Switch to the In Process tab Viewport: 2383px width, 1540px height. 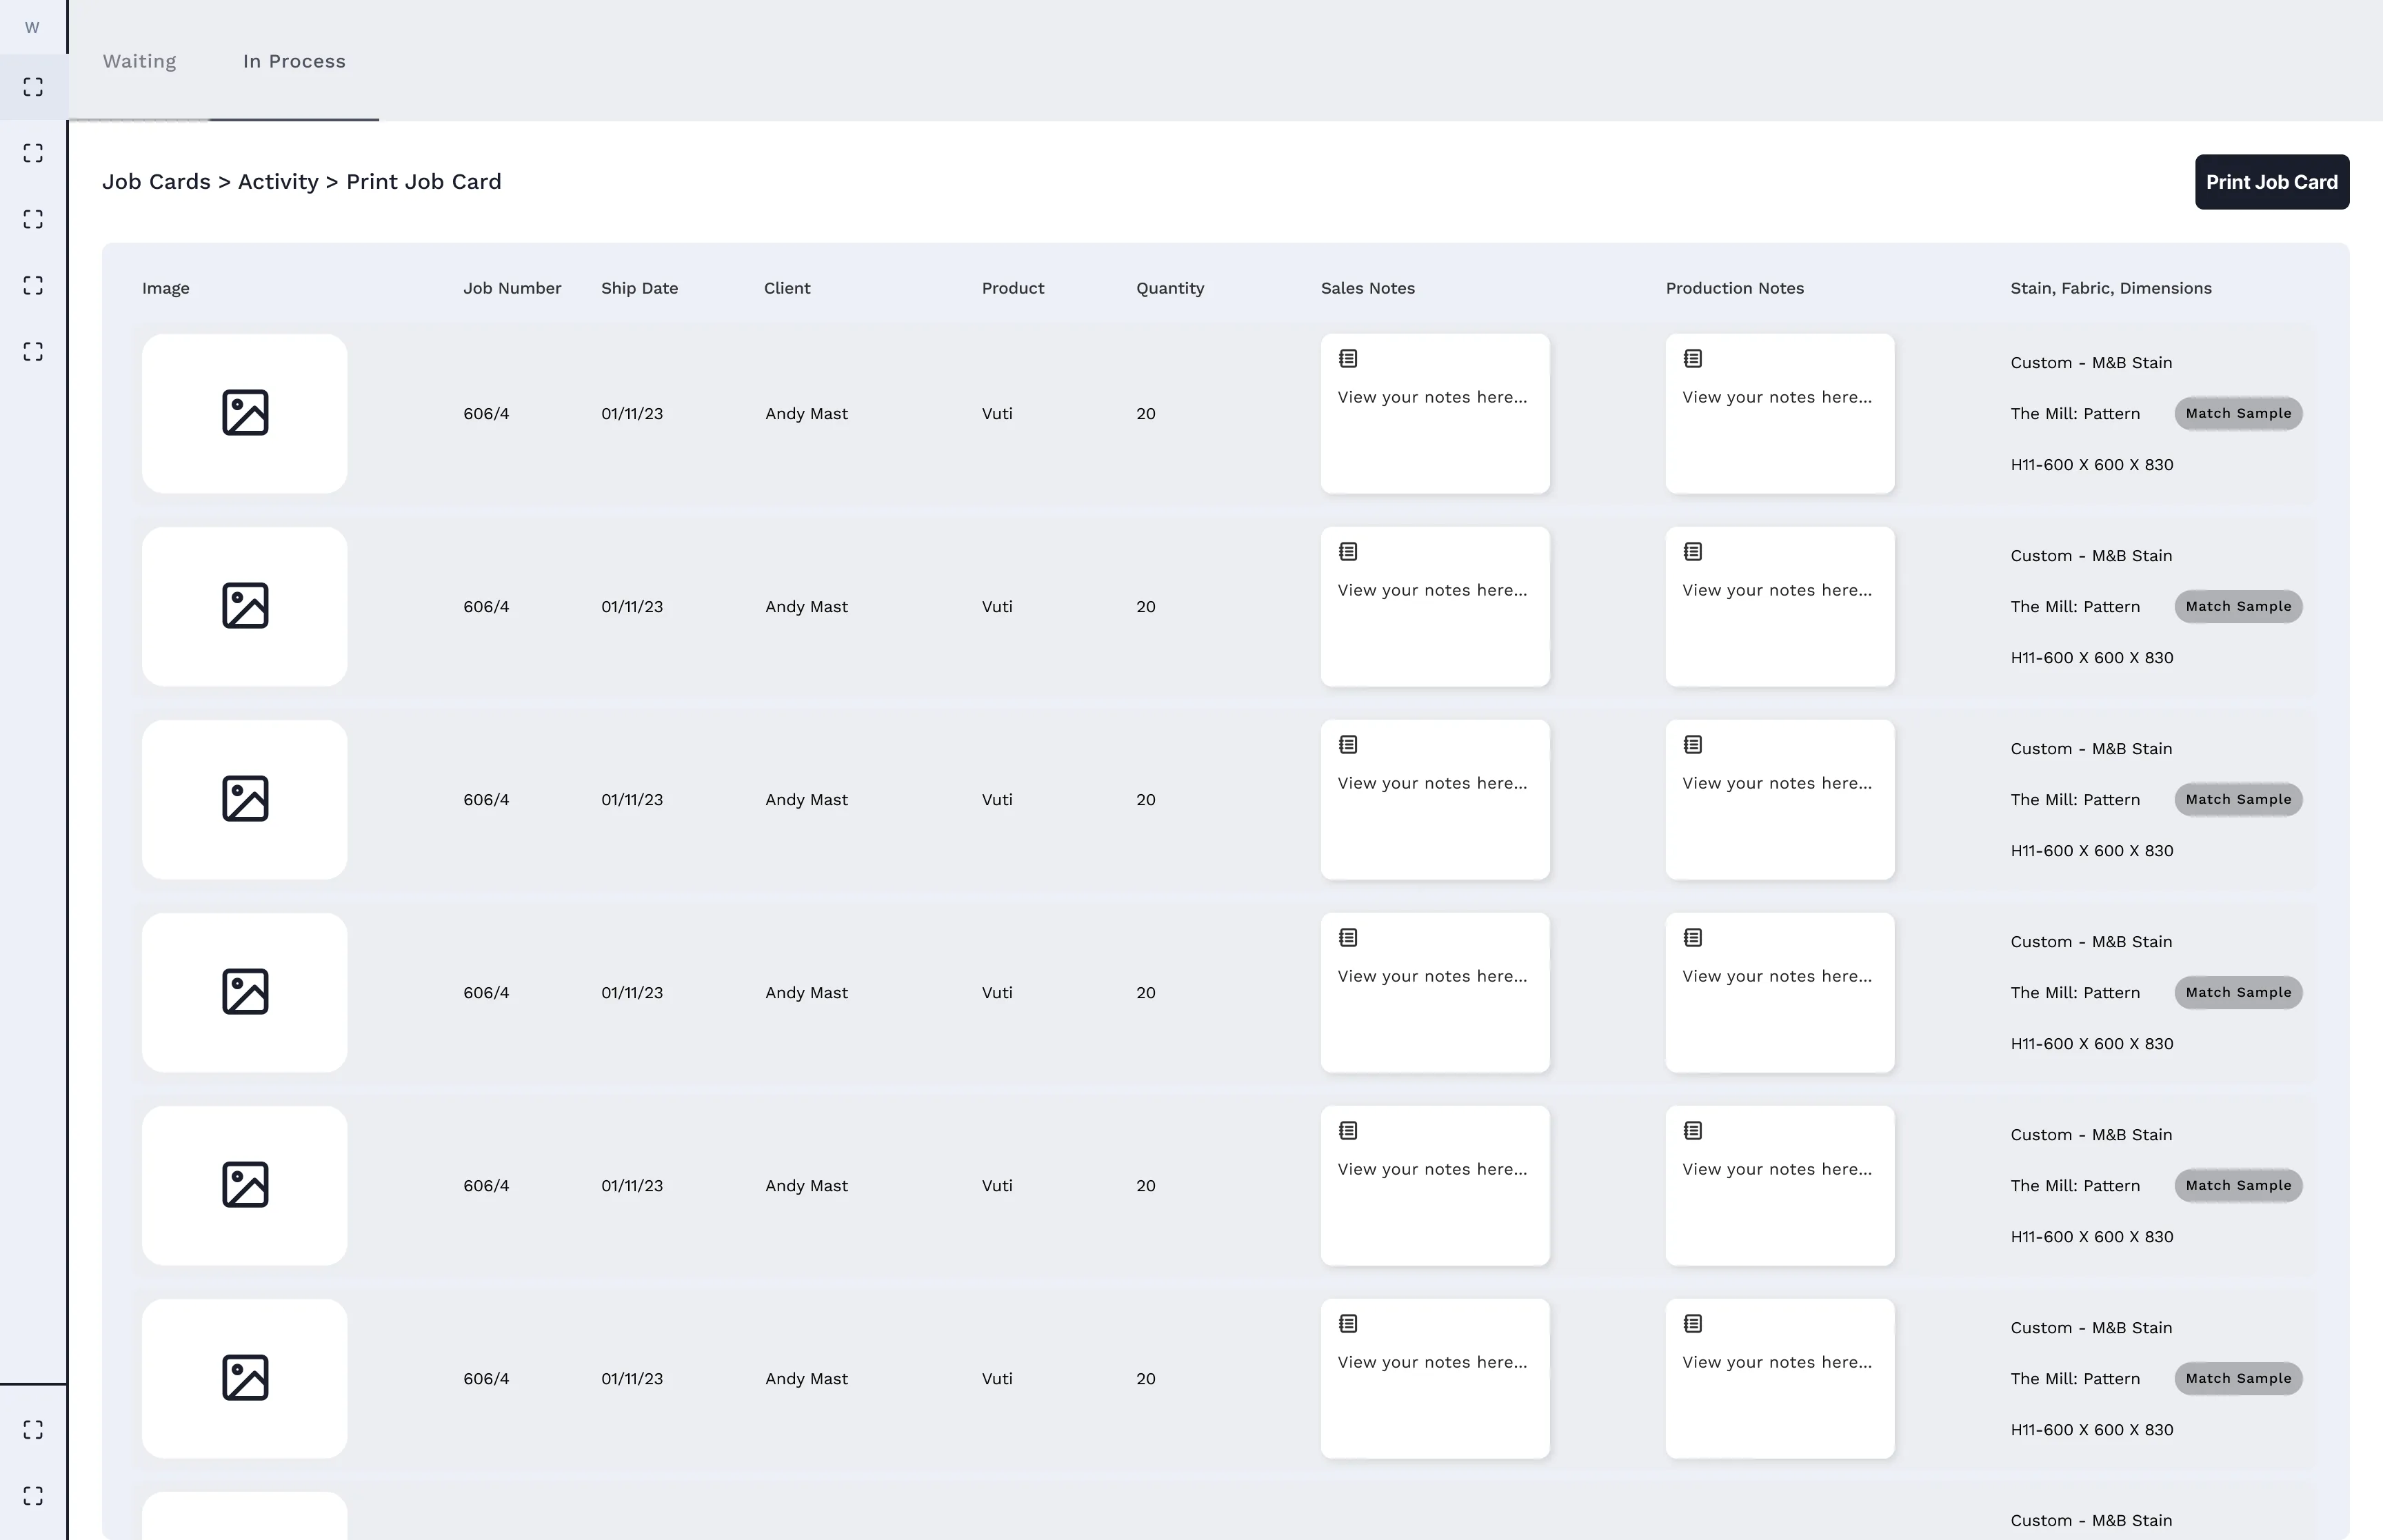click(x=294, y=61)
